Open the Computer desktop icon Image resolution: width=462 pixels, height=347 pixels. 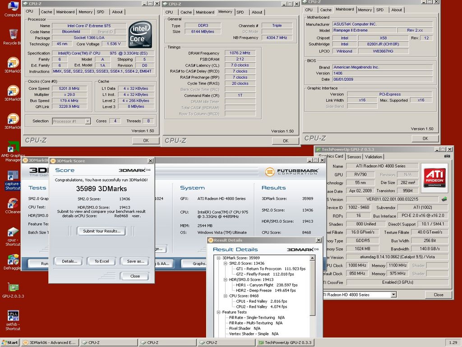pos(13,9)
